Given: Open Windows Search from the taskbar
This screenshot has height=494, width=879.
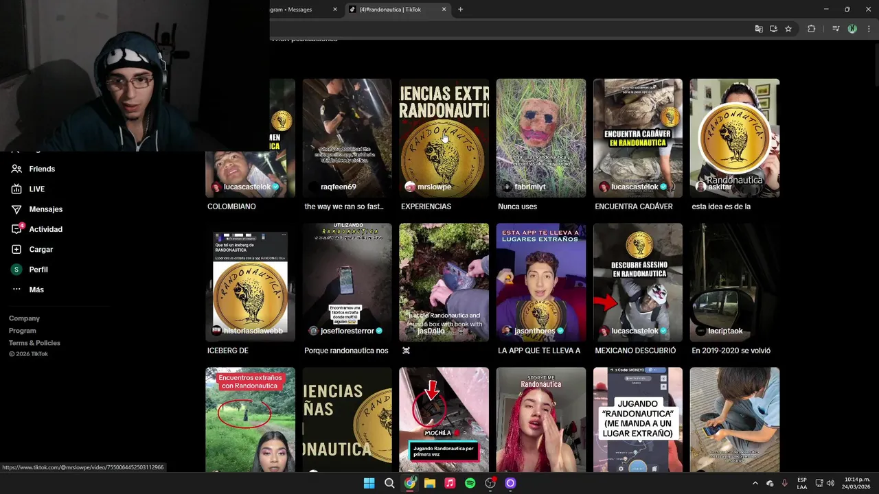Looking at the screenshot, I should pos(389,483).
